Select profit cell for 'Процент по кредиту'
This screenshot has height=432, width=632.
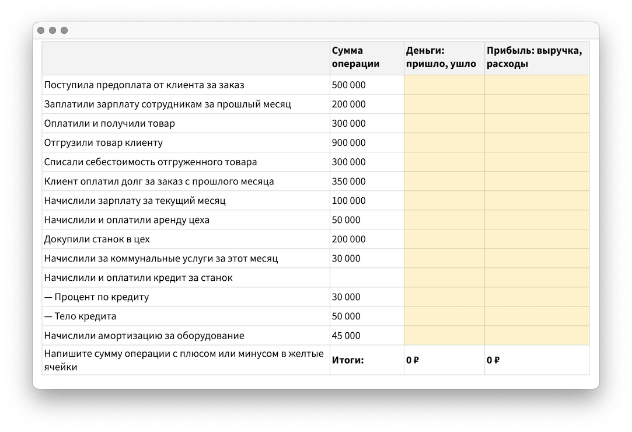536,297
